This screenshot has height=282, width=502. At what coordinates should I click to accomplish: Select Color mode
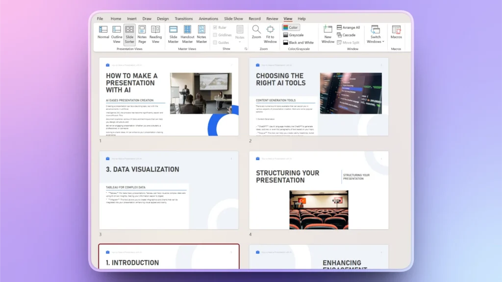(291, 27)
